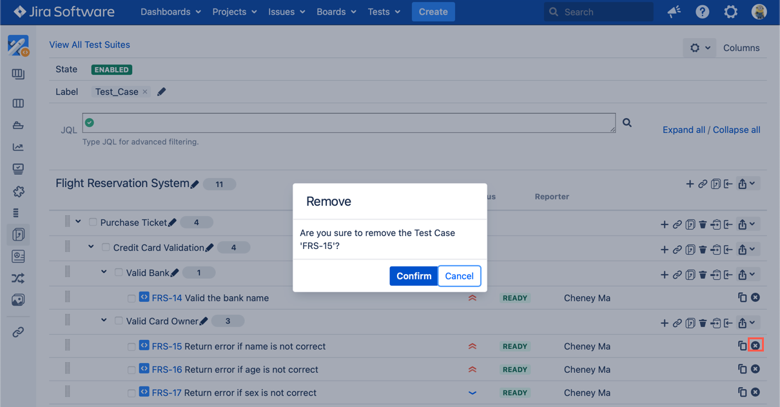Confirm removing the test case

[x=413, y=276]
